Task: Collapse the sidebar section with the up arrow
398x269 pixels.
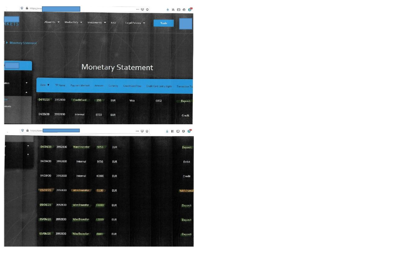Action: [x=26, y=92]
